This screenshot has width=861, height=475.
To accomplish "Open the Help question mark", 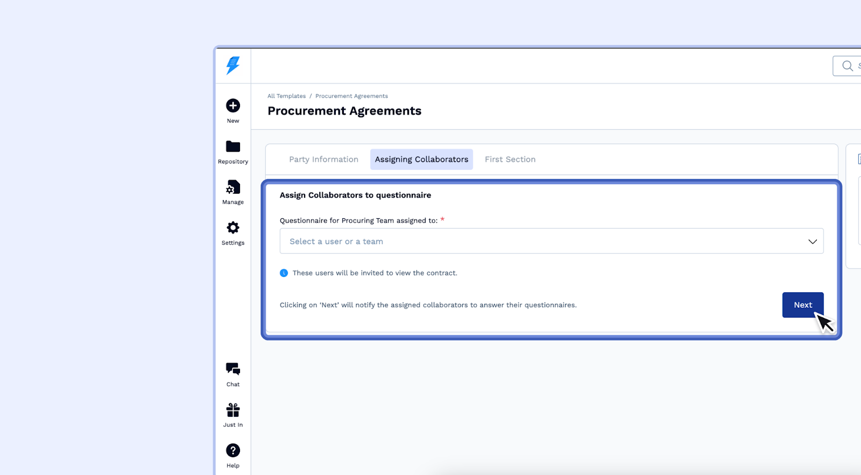I will pyautogui.click(x=233, y=456).
